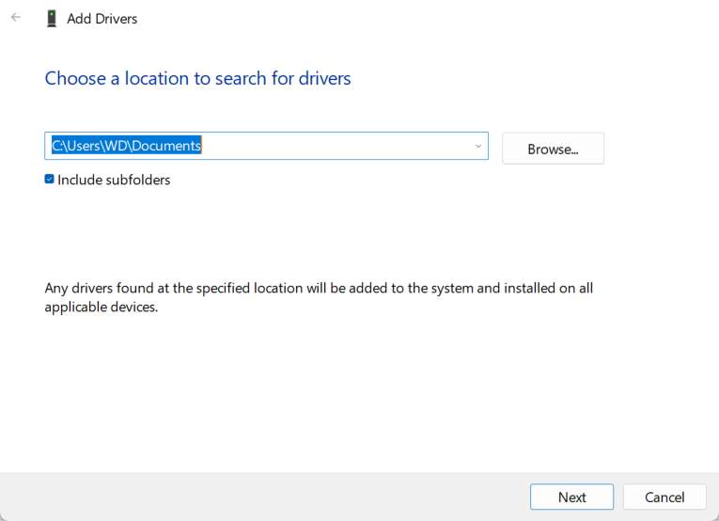
Task: Go back with the arrow icon
Action: point(16,18)
